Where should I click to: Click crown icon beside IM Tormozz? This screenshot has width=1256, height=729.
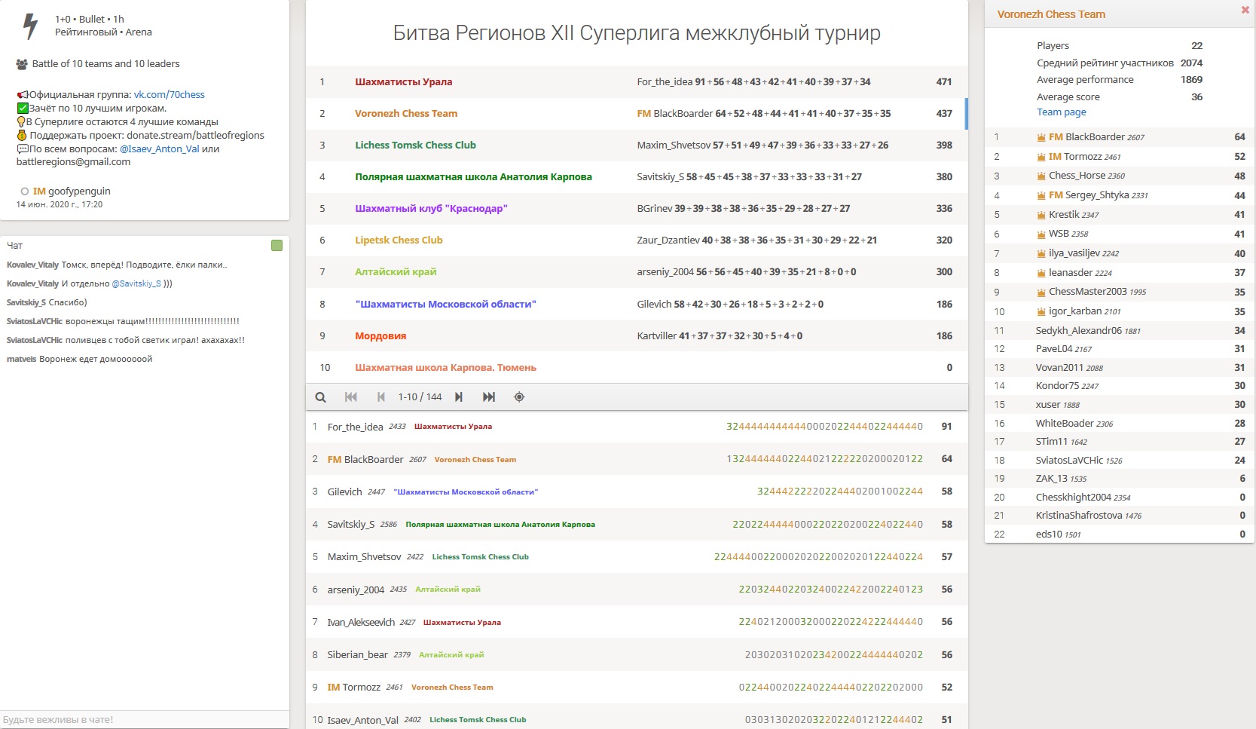click(1041, 157)
